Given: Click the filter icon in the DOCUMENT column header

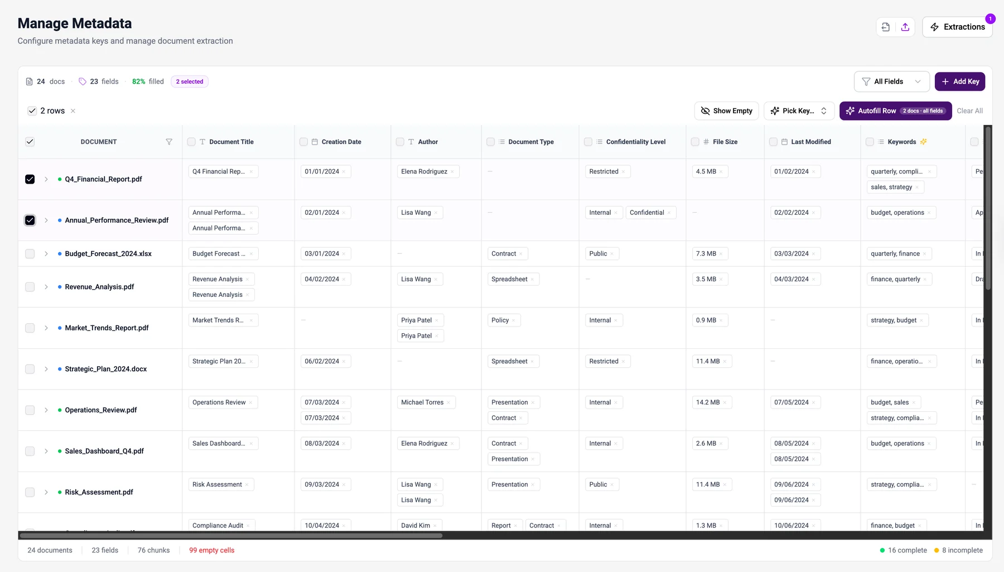Looking at the screenshot, I should [169, 142].
